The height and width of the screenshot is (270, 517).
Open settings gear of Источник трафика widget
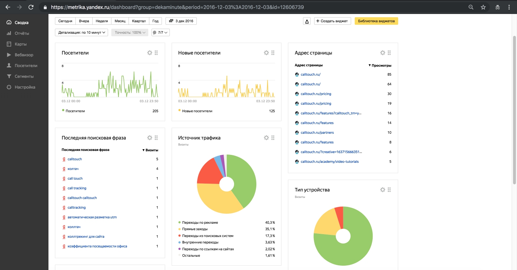[x=266, y=138]
